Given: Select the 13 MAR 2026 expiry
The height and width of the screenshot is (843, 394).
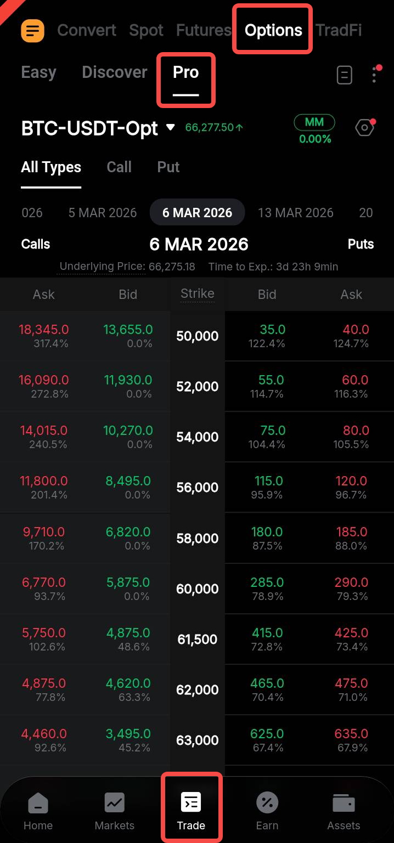Looking at the screenshot, I should (296, 213).
